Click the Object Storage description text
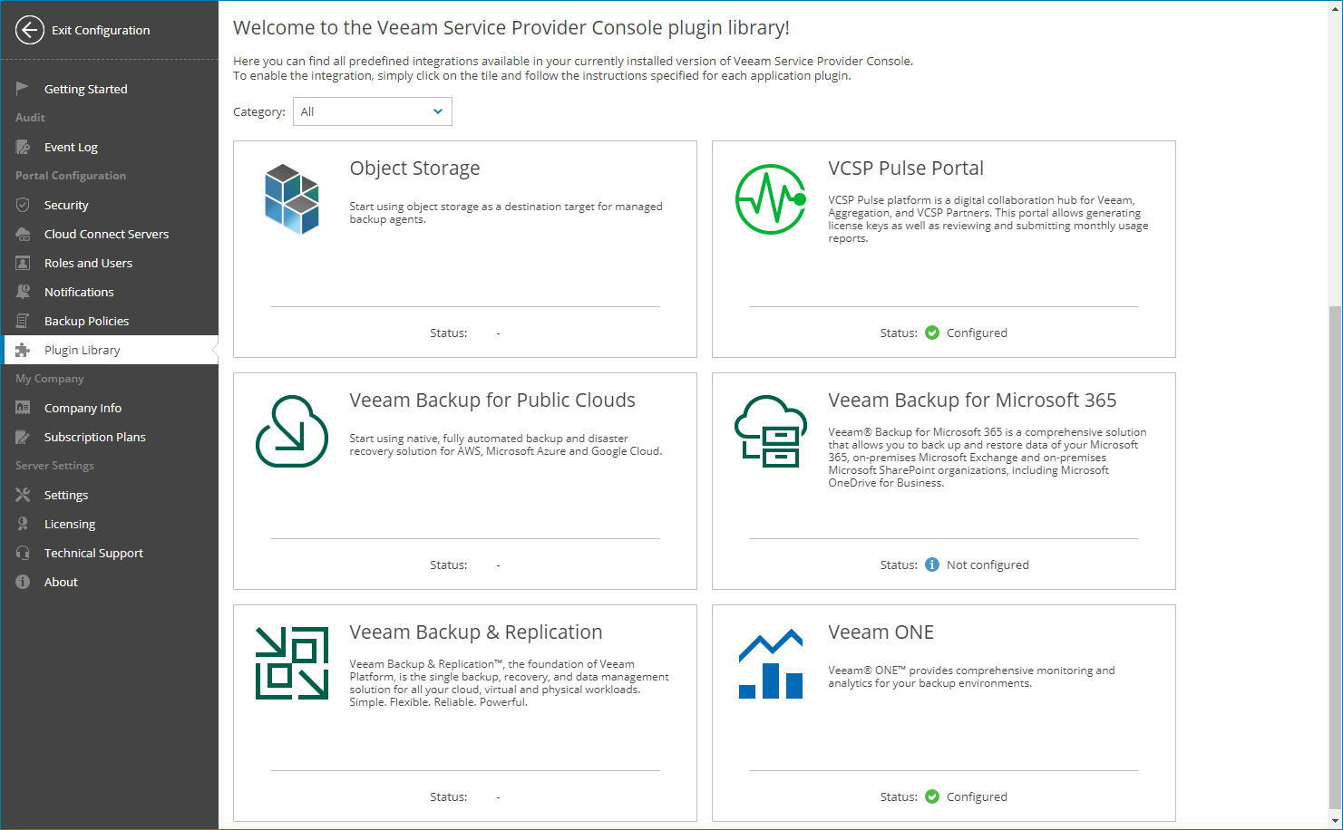The image size is (1343, 830). (x=506, y=213)
